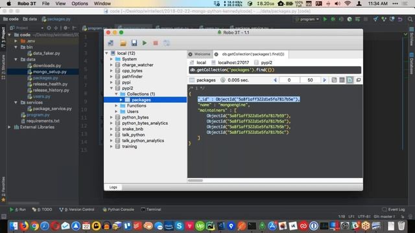415x233 pixels.
Task: Open Trash in the Dock
Action: (401, 226)
